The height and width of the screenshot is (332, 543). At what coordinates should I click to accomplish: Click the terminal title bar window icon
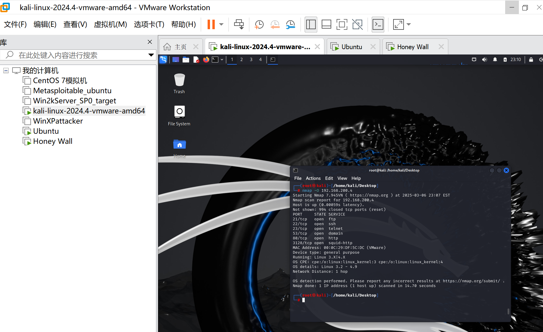(295, 170)
